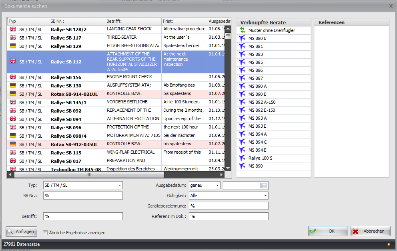
Task: Click the airplane icon next to MS 880 B
Action: (242, 38)
